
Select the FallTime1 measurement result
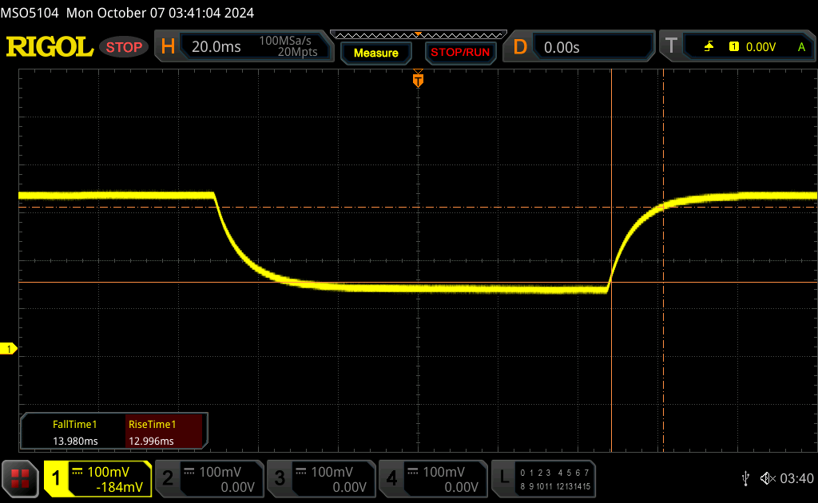coord(74,433)
